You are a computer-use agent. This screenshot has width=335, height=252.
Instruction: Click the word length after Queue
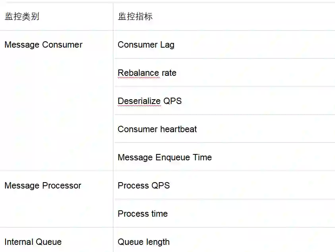tap(157, 242)
